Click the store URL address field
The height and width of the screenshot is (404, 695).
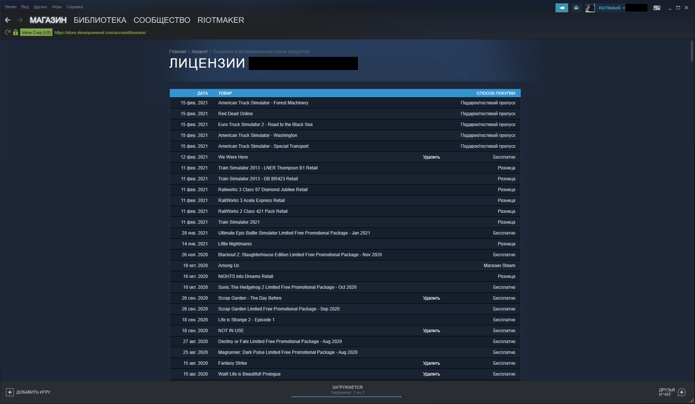[x=100, y=33]
